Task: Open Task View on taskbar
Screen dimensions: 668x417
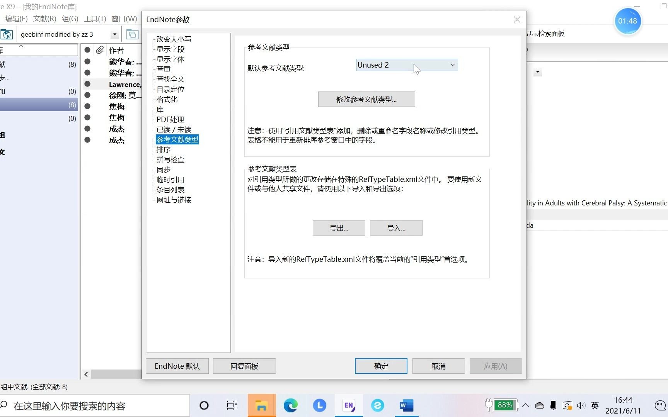Action: tap(232, 405)
